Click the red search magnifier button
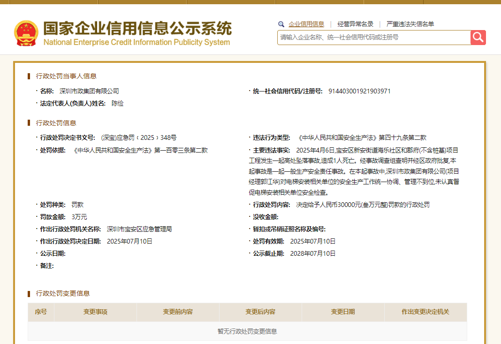Image resolution: width=501 pixels, height=344 pixels. click(478, 38)
